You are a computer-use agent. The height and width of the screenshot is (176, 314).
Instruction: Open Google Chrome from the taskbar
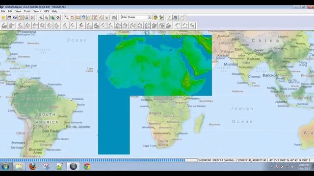pyautogui.click(x=87, y=166)
